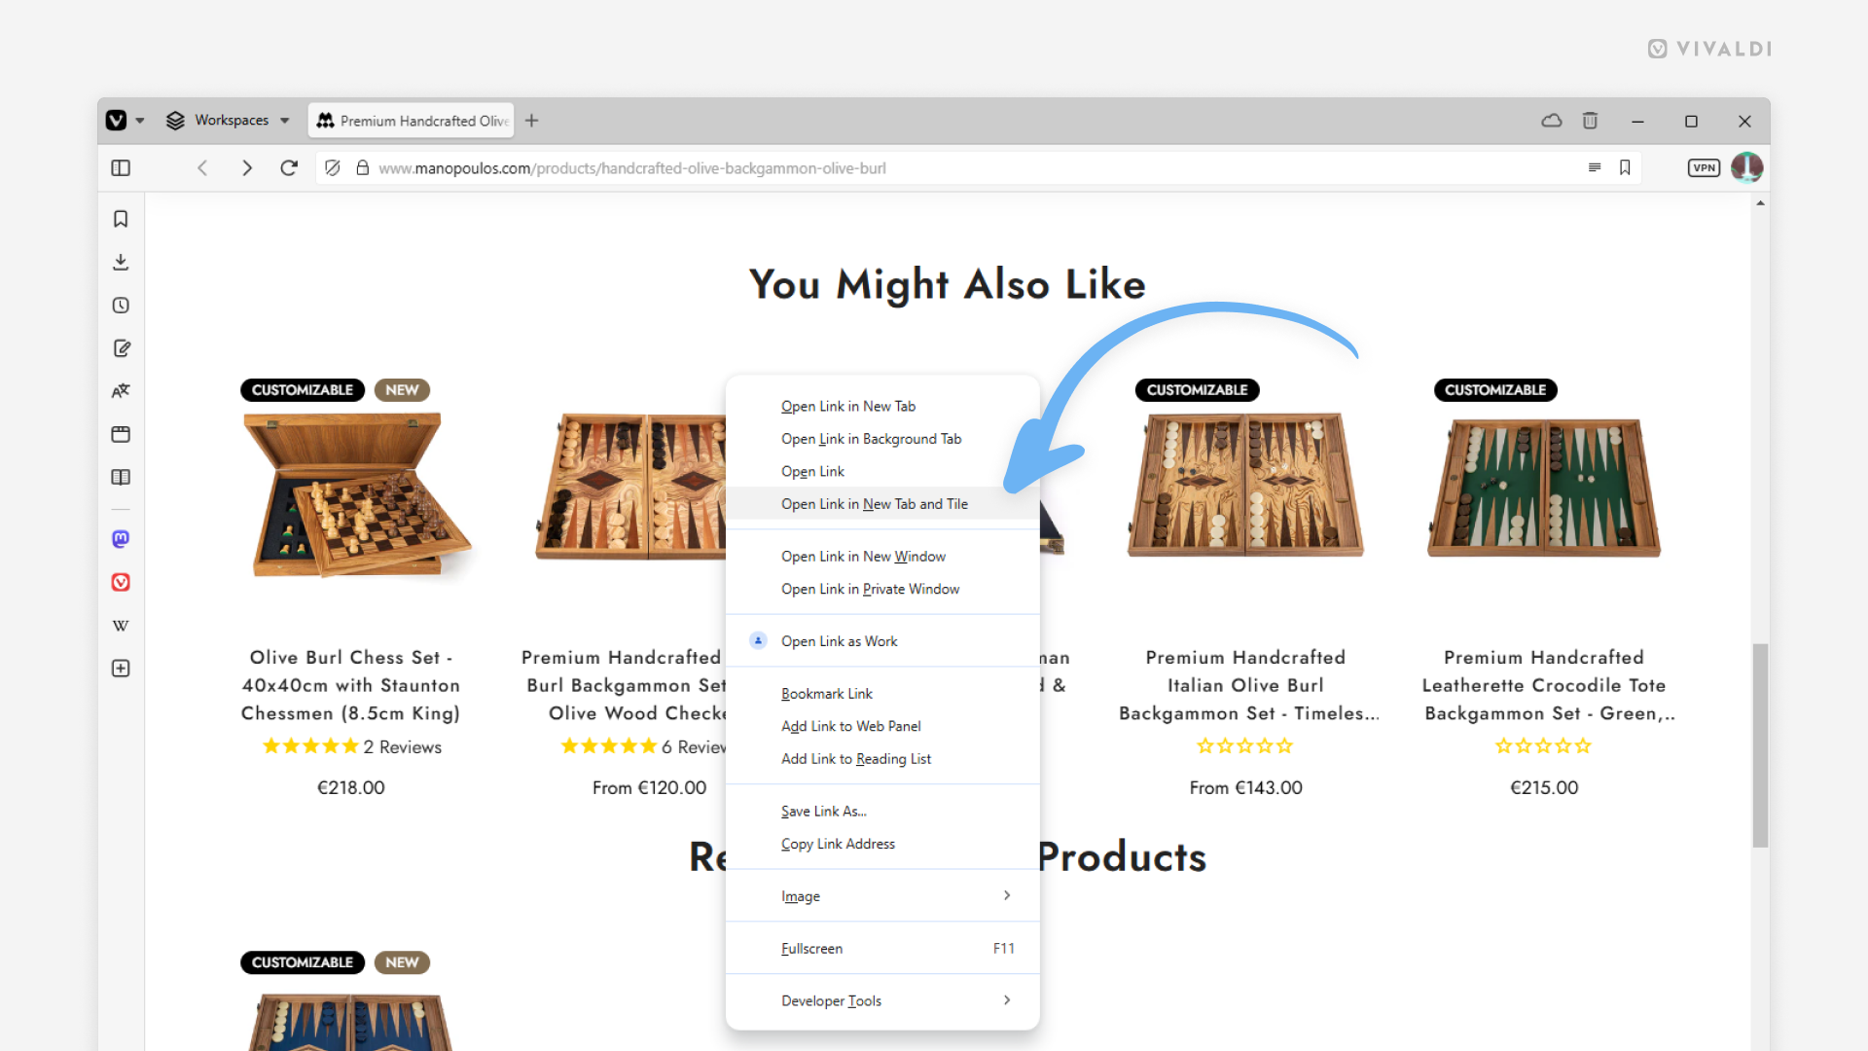Go back to previous page
This screenshot has height=1051, width=1868.
coord(202,168)
